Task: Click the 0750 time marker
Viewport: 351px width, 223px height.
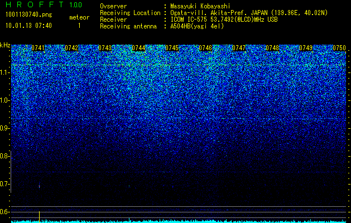Action: pyautogui.click(x=339, y=48)
